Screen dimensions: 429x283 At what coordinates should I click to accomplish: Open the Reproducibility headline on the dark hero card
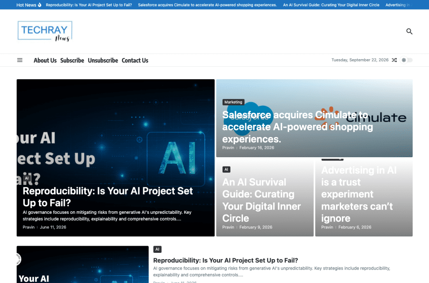point(108,197)
